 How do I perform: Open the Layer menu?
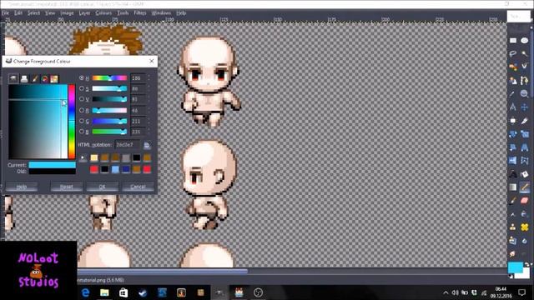tap(84, 13)
